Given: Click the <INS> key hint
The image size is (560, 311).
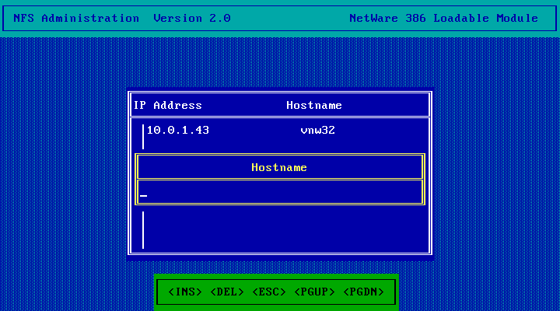Looking at the screenshot, I should 185,292.
